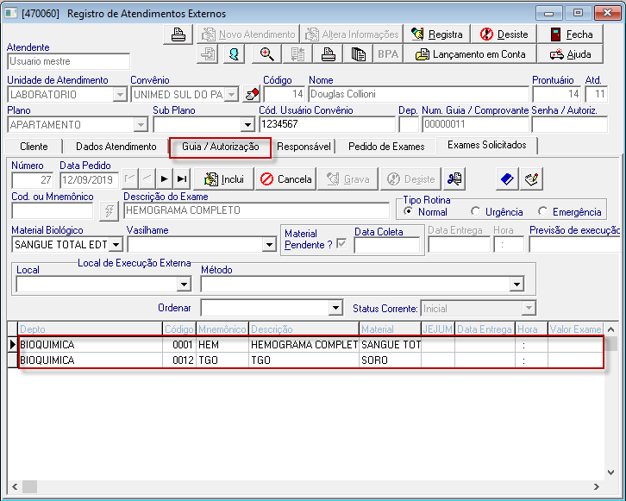Click the grayed transfer columns icon

point(297,53)
